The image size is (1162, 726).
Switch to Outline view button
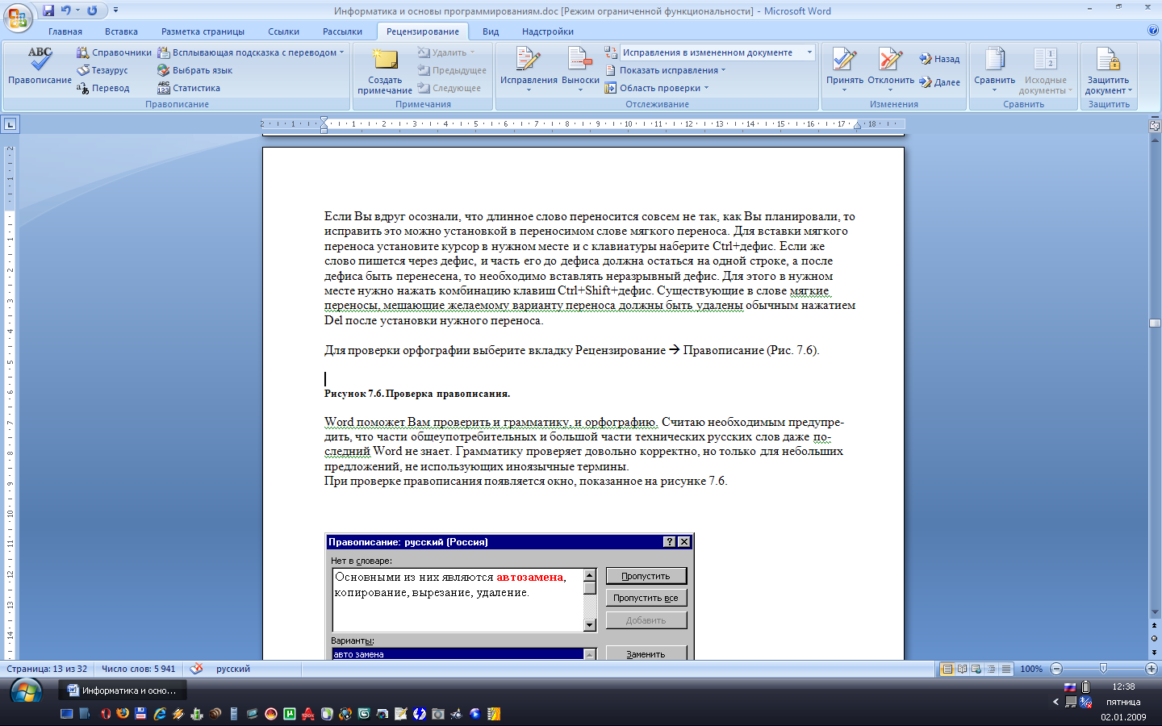click(x=992, y=669)
